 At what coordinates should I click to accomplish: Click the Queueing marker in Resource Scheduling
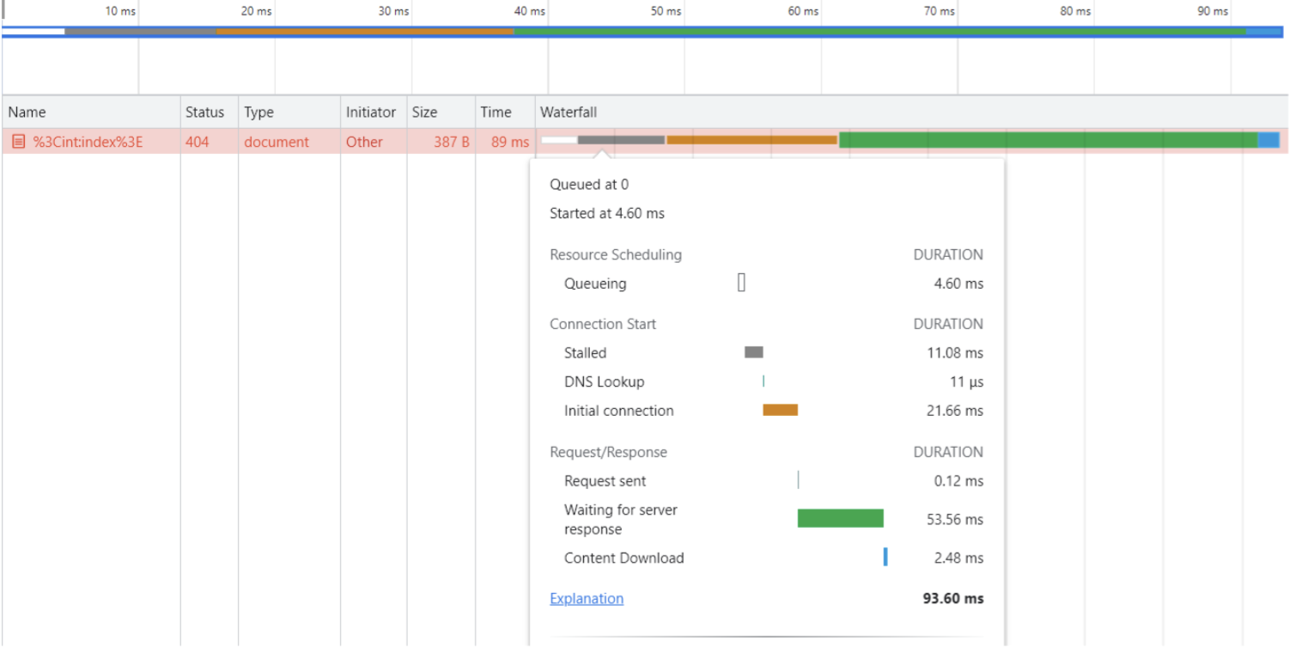[740, 283]
